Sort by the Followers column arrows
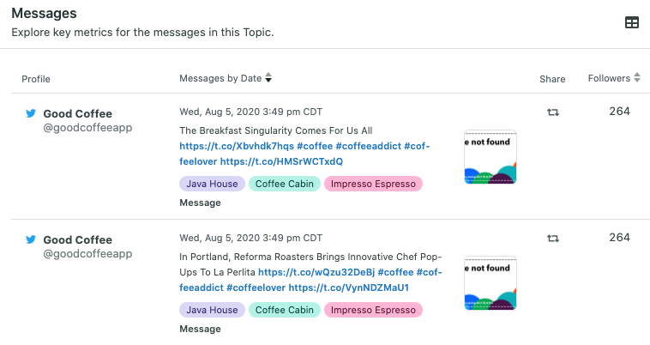The width and height of the screenshot is (650, 345). [637, 77]
